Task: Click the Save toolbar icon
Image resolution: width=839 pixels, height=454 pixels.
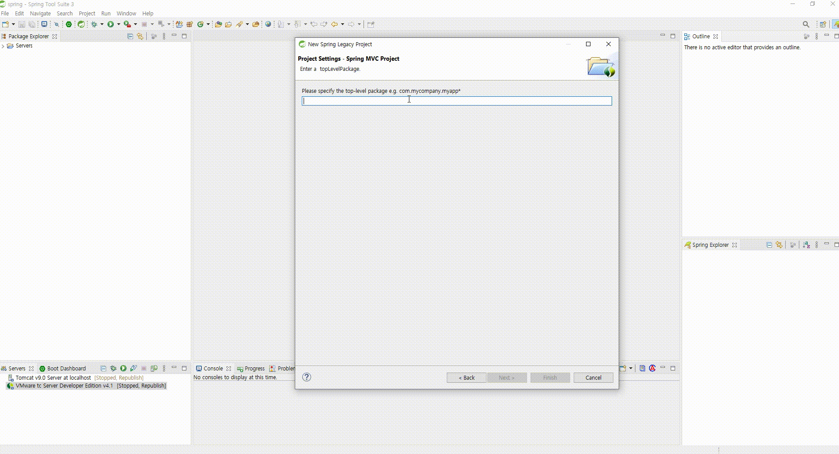Action: pos(22,24)
